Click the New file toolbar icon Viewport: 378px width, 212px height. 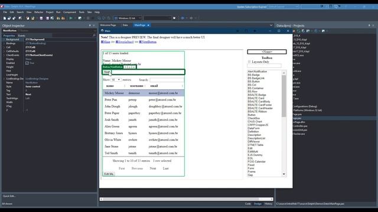(5, 18)
